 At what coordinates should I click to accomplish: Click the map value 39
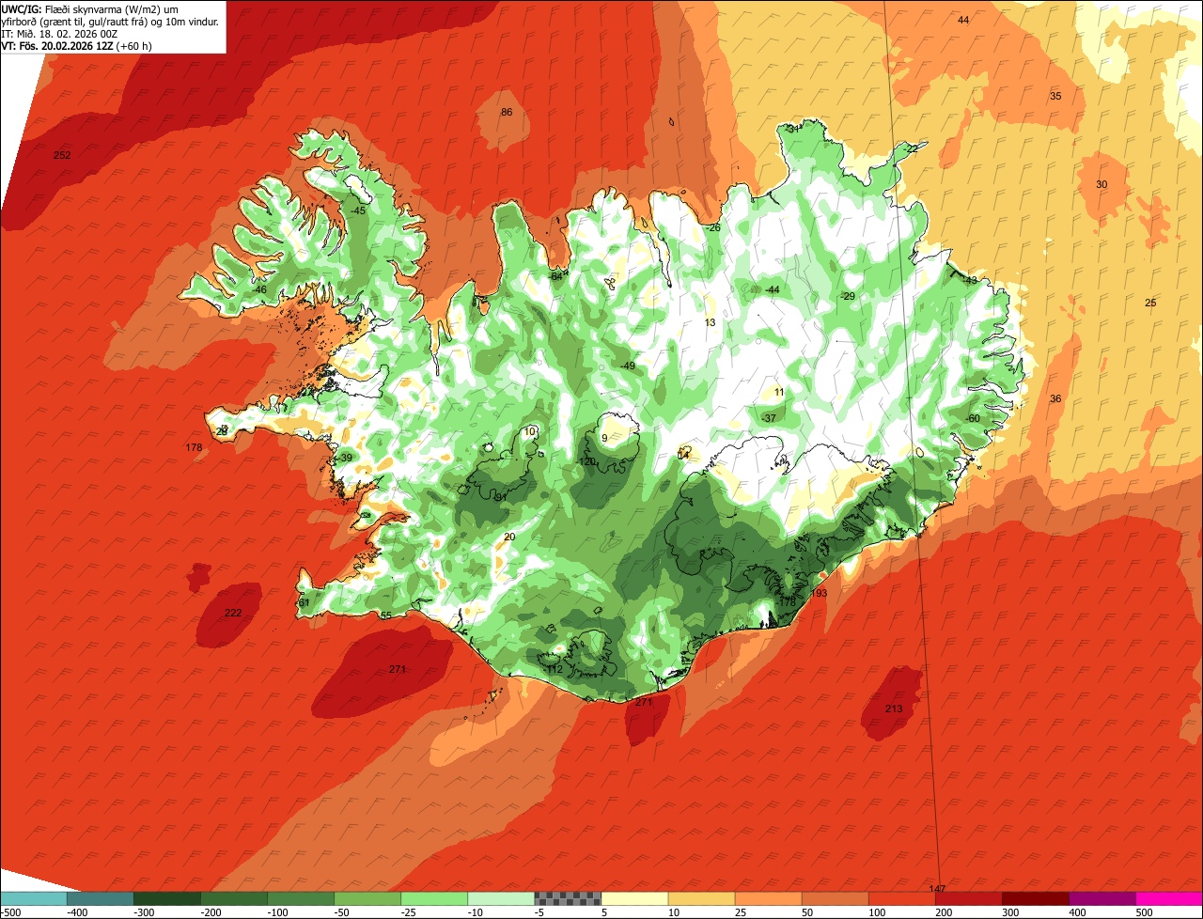click(x=346, y=458)
